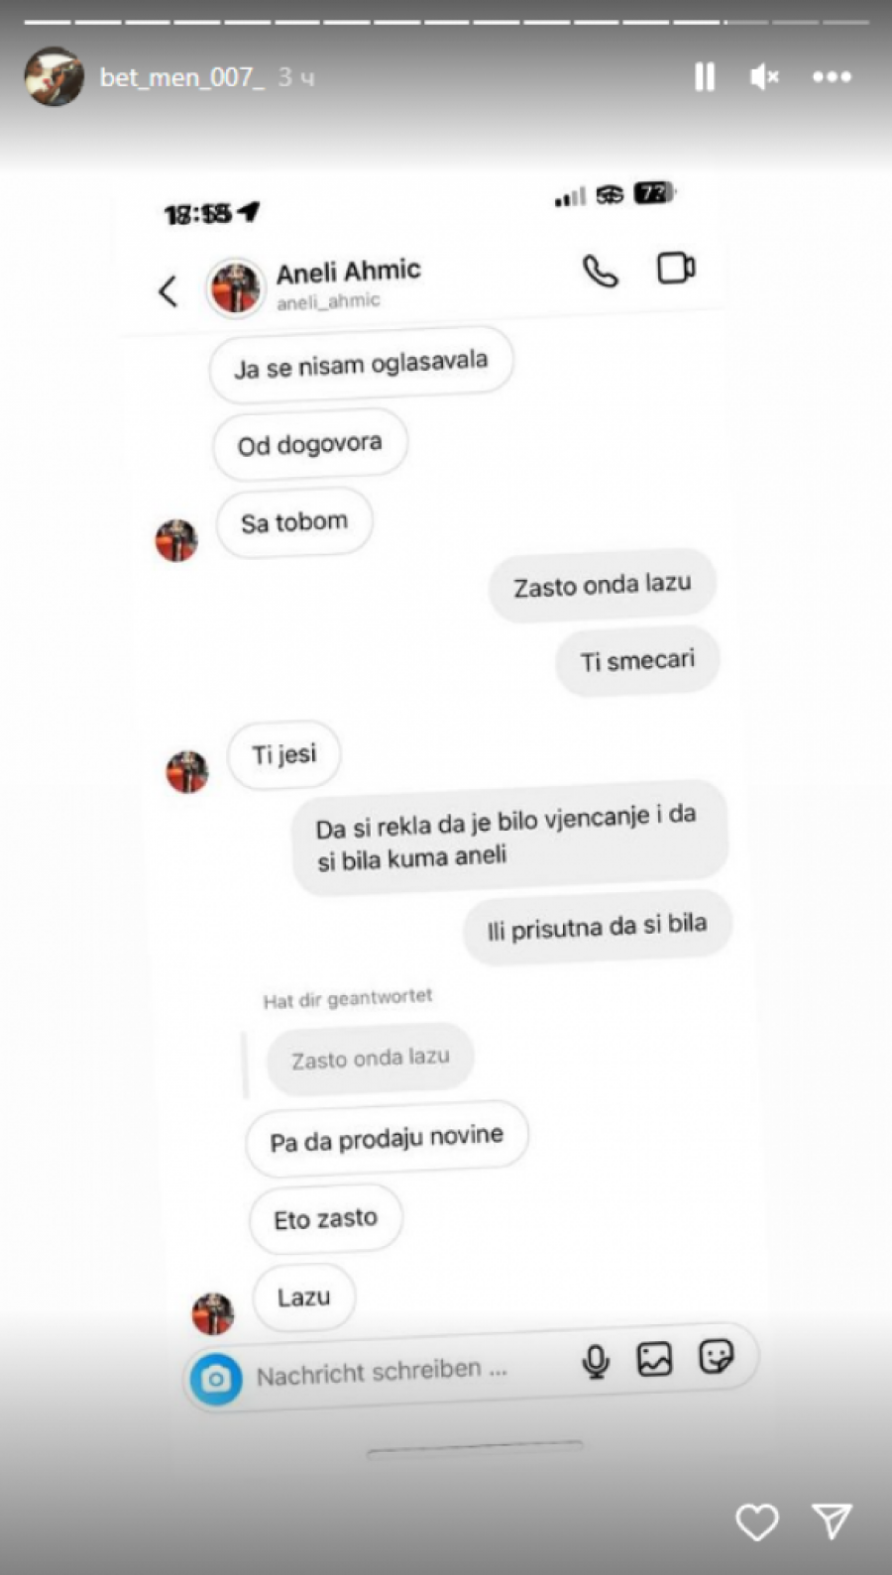Screen dimensions: 892x1575
Task: Attach photo using gallery icon
Action: (654, 1359)
